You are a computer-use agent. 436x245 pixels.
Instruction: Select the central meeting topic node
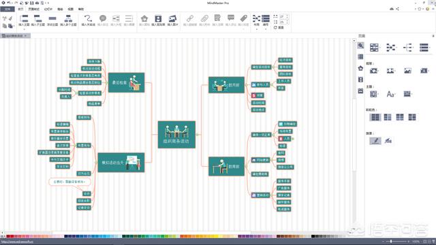[x=176, y=135]
